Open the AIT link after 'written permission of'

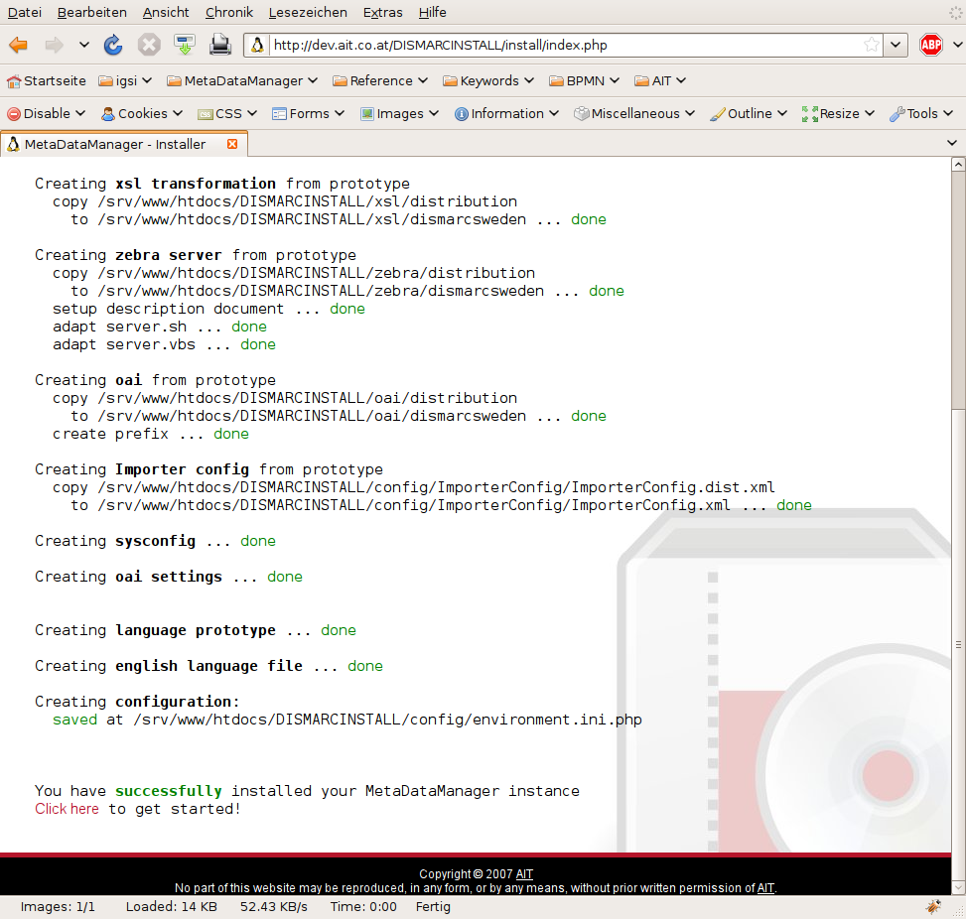tap(765, 887)
